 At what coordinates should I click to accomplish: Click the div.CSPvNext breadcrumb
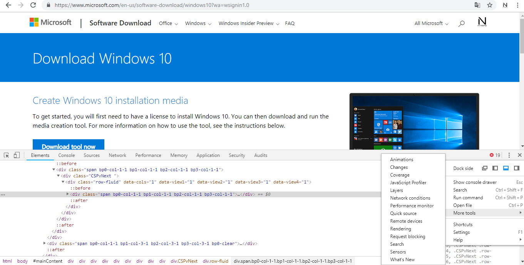[184, 261]
